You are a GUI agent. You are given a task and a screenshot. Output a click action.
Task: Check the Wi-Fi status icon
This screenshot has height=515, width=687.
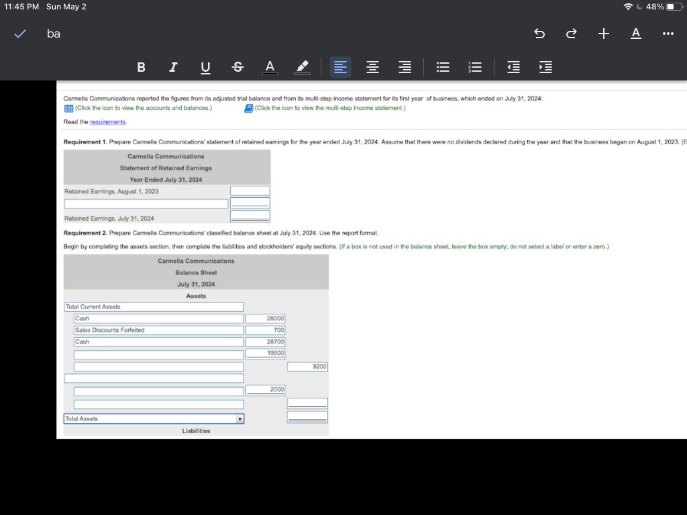pos(628,7)
